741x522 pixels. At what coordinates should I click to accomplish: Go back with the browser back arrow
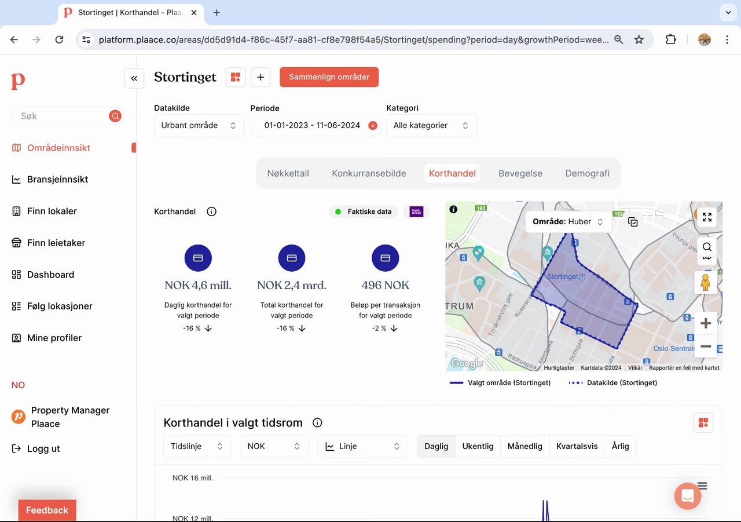tap(14, 39)
